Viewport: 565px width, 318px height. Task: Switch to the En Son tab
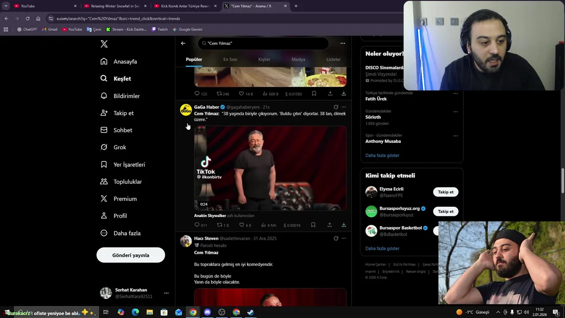[230, 59]
